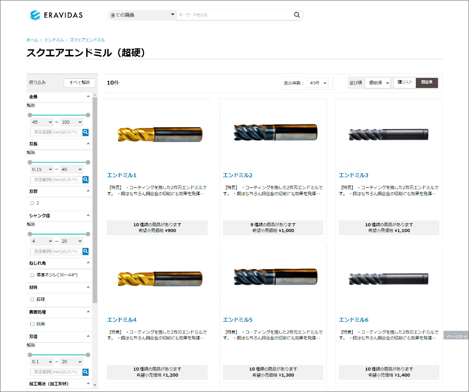The width and height of the screenshot is (469, 392).
Task: Click 解除 under the 刃径 filter
Action: tap(31, 345)
